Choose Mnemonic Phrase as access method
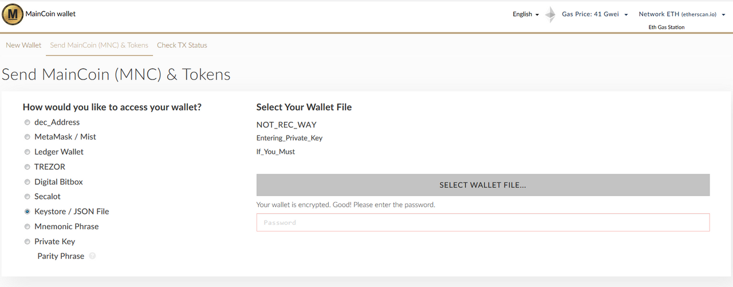The width and height of the screenshot is (733, 287). point(27,227)
